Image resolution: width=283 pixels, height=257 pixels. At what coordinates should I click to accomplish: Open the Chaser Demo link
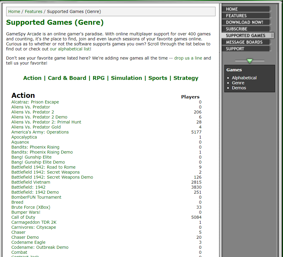click(25, 237)
